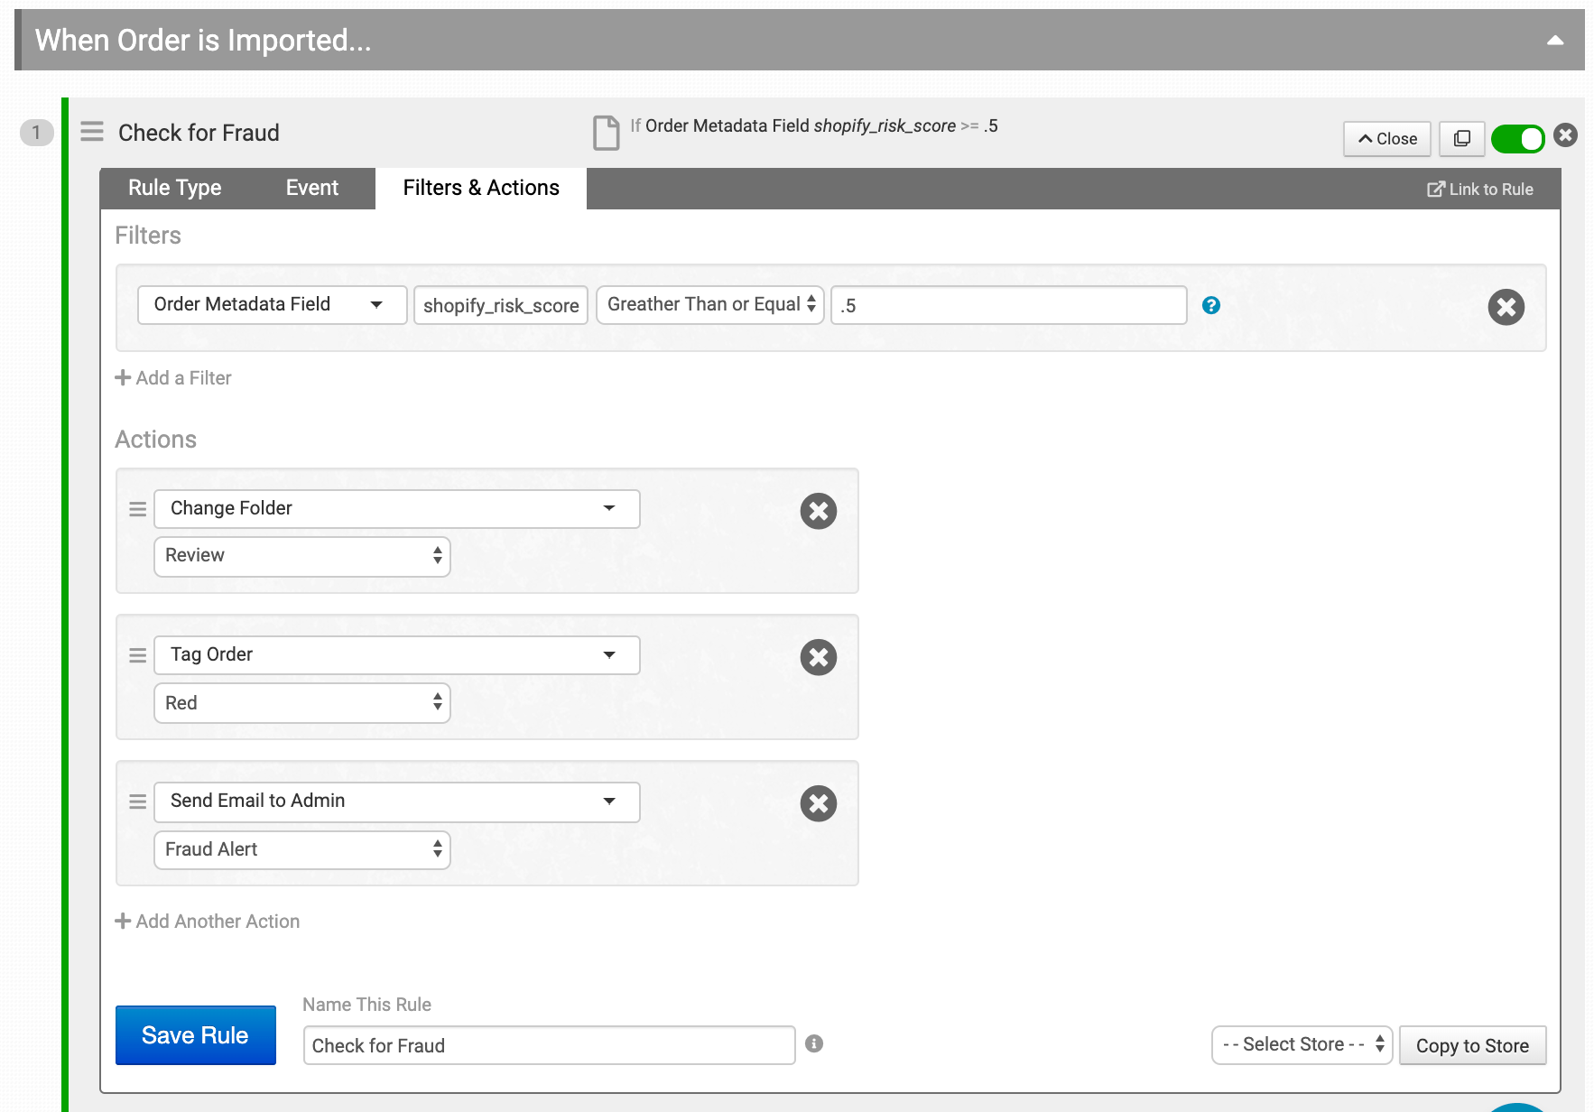The height and width of the screenshot is (1112, 1594).
Task: Collapse the When Order is Imported section
Action: pos(1554,40)
